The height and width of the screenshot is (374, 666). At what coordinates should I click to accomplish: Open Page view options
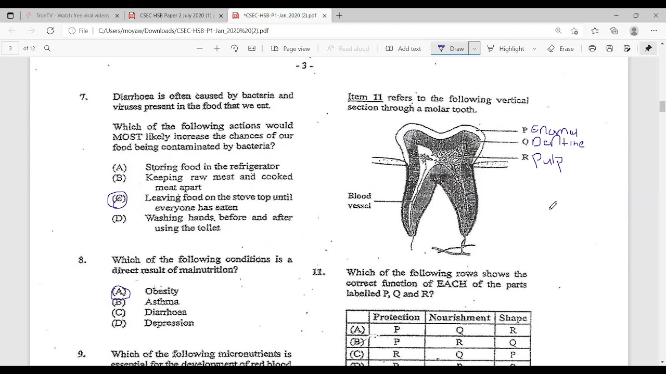click(291, 48)
